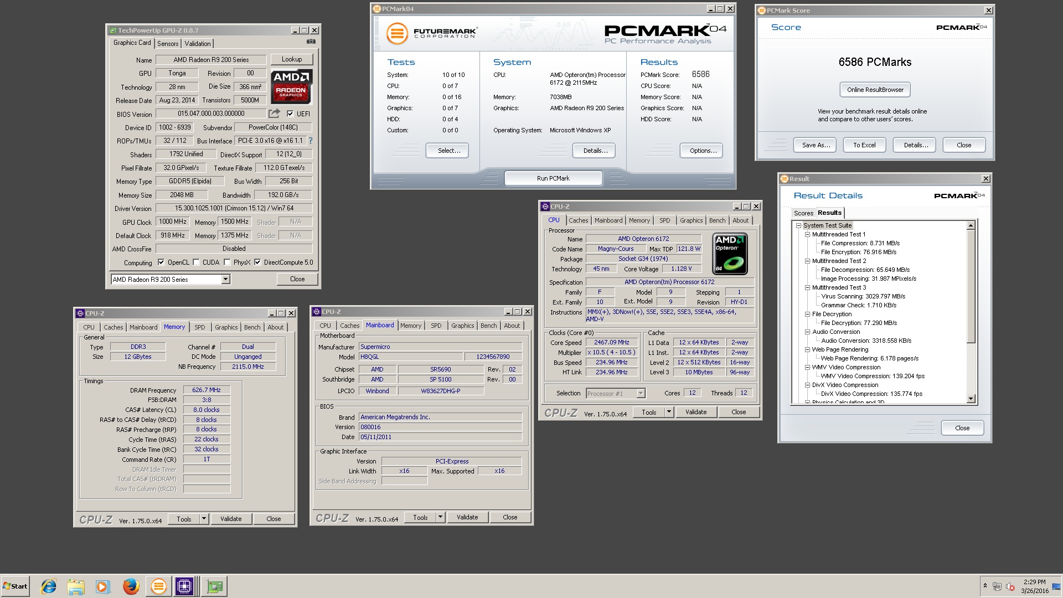Toggle the OpenCL checkbox
Viewport: 1063px width, 598px height.
161,262
